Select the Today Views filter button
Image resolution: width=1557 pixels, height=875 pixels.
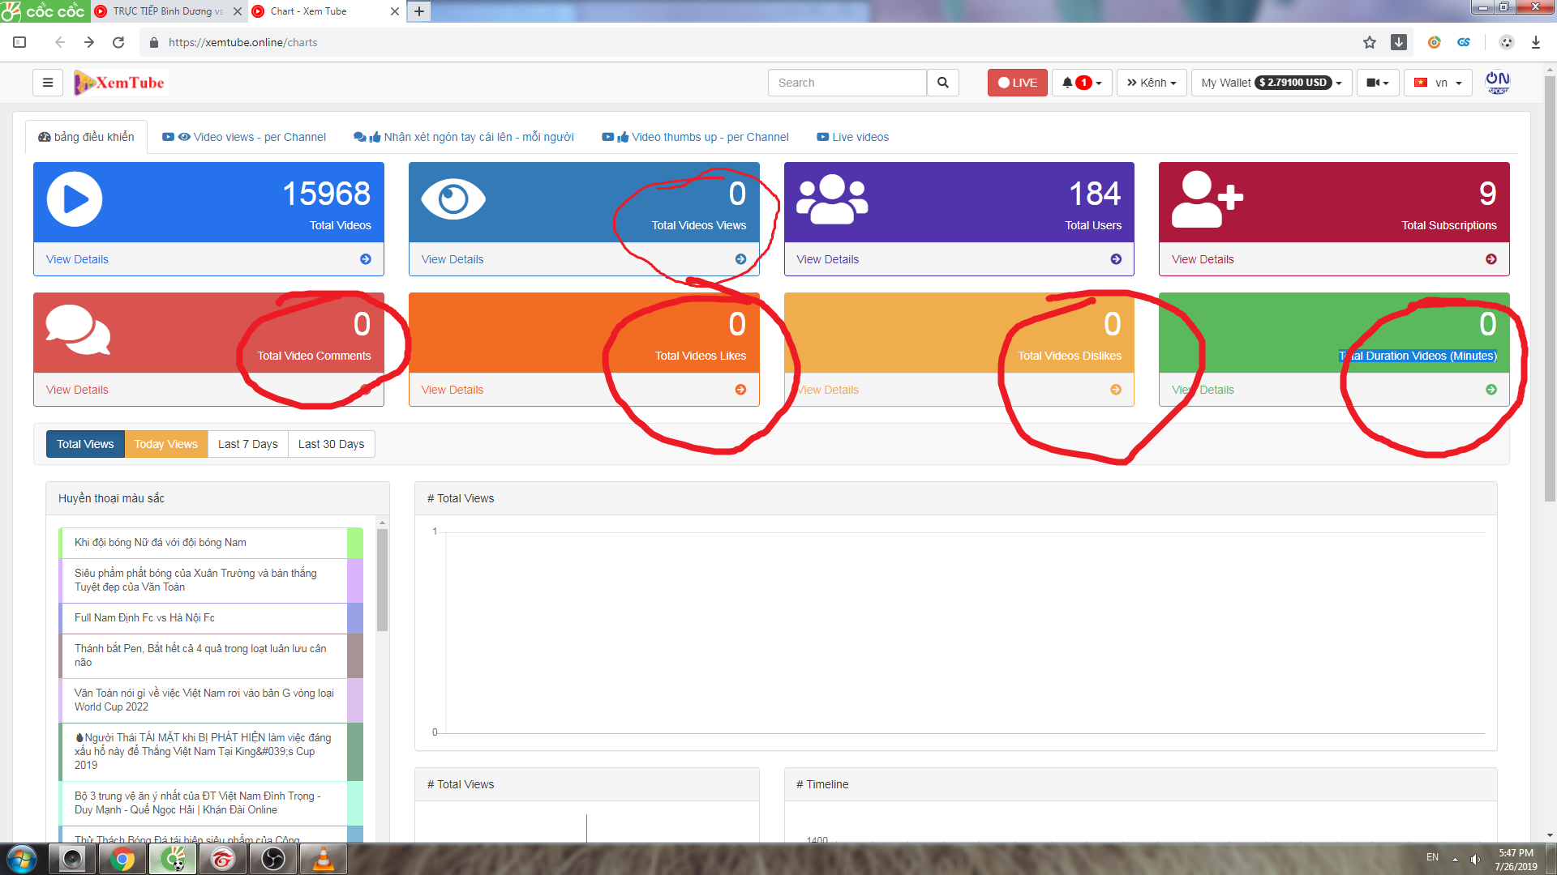(165, 444)
